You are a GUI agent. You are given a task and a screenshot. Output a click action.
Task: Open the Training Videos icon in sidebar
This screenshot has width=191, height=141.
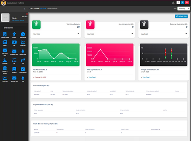tap(5, 34)
